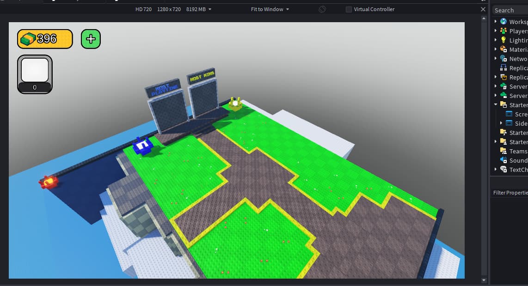528x286 pixels.
Task: Expand the Side... child under StarterGui
Action: pos(501,123)
